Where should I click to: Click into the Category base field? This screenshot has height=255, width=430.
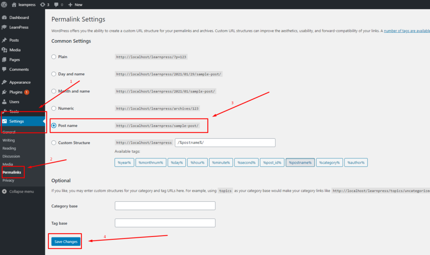[x=165, y=206]
